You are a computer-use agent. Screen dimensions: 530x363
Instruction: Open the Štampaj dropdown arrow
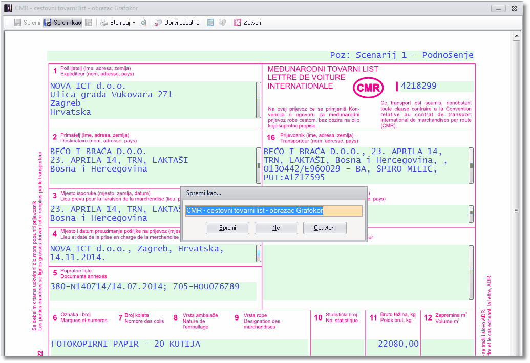[x=134, y=23]
